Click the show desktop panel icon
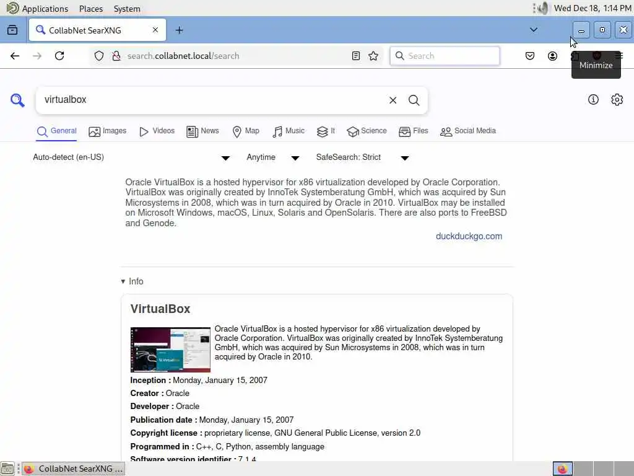This screenshot has height=476, width=634. (x=7, y=469)
